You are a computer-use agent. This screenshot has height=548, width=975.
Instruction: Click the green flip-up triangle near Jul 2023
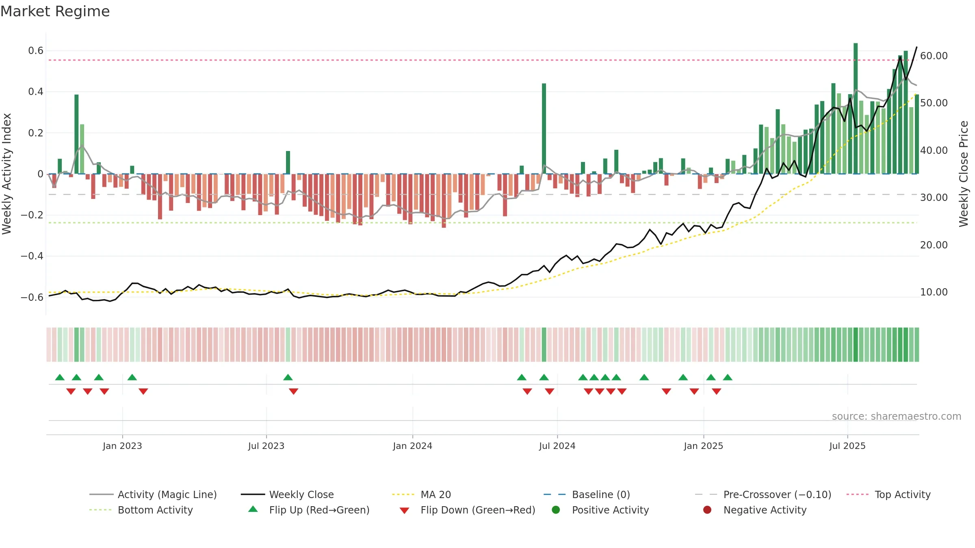[288, 378]
